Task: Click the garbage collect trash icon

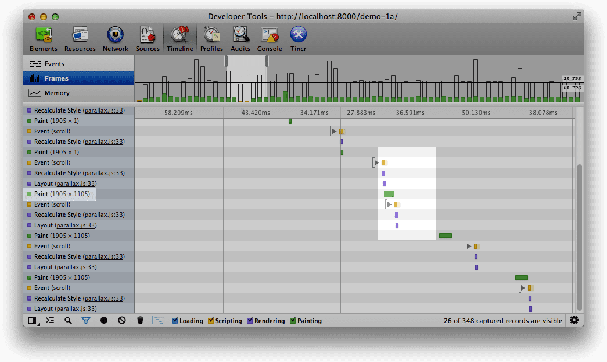Action: (140, 320)
